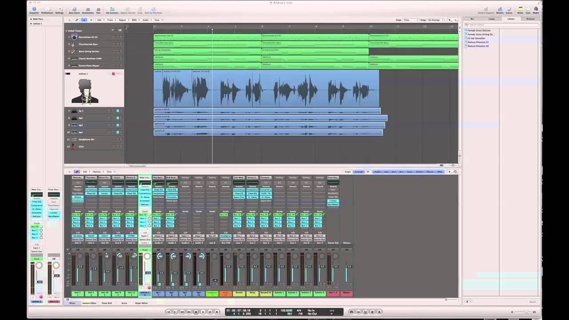569x320 pixels.
Task: Toggle the Audio channel filter in the mixer
Action: [377, 172]
